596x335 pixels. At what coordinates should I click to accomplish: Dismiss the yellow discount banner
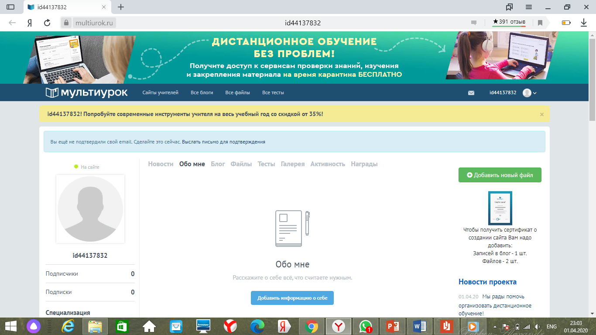point(542,114)
